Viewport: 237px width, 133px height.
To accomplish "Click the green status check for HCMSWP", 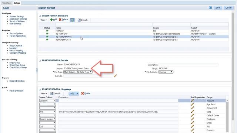I will 47,31.
